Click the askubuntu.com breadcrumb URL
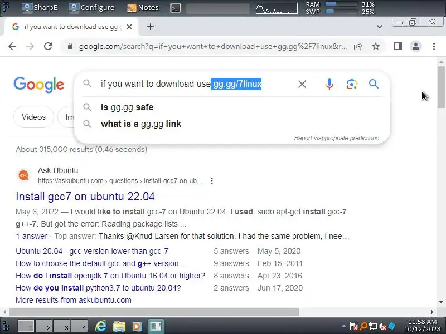 (120, 181)
